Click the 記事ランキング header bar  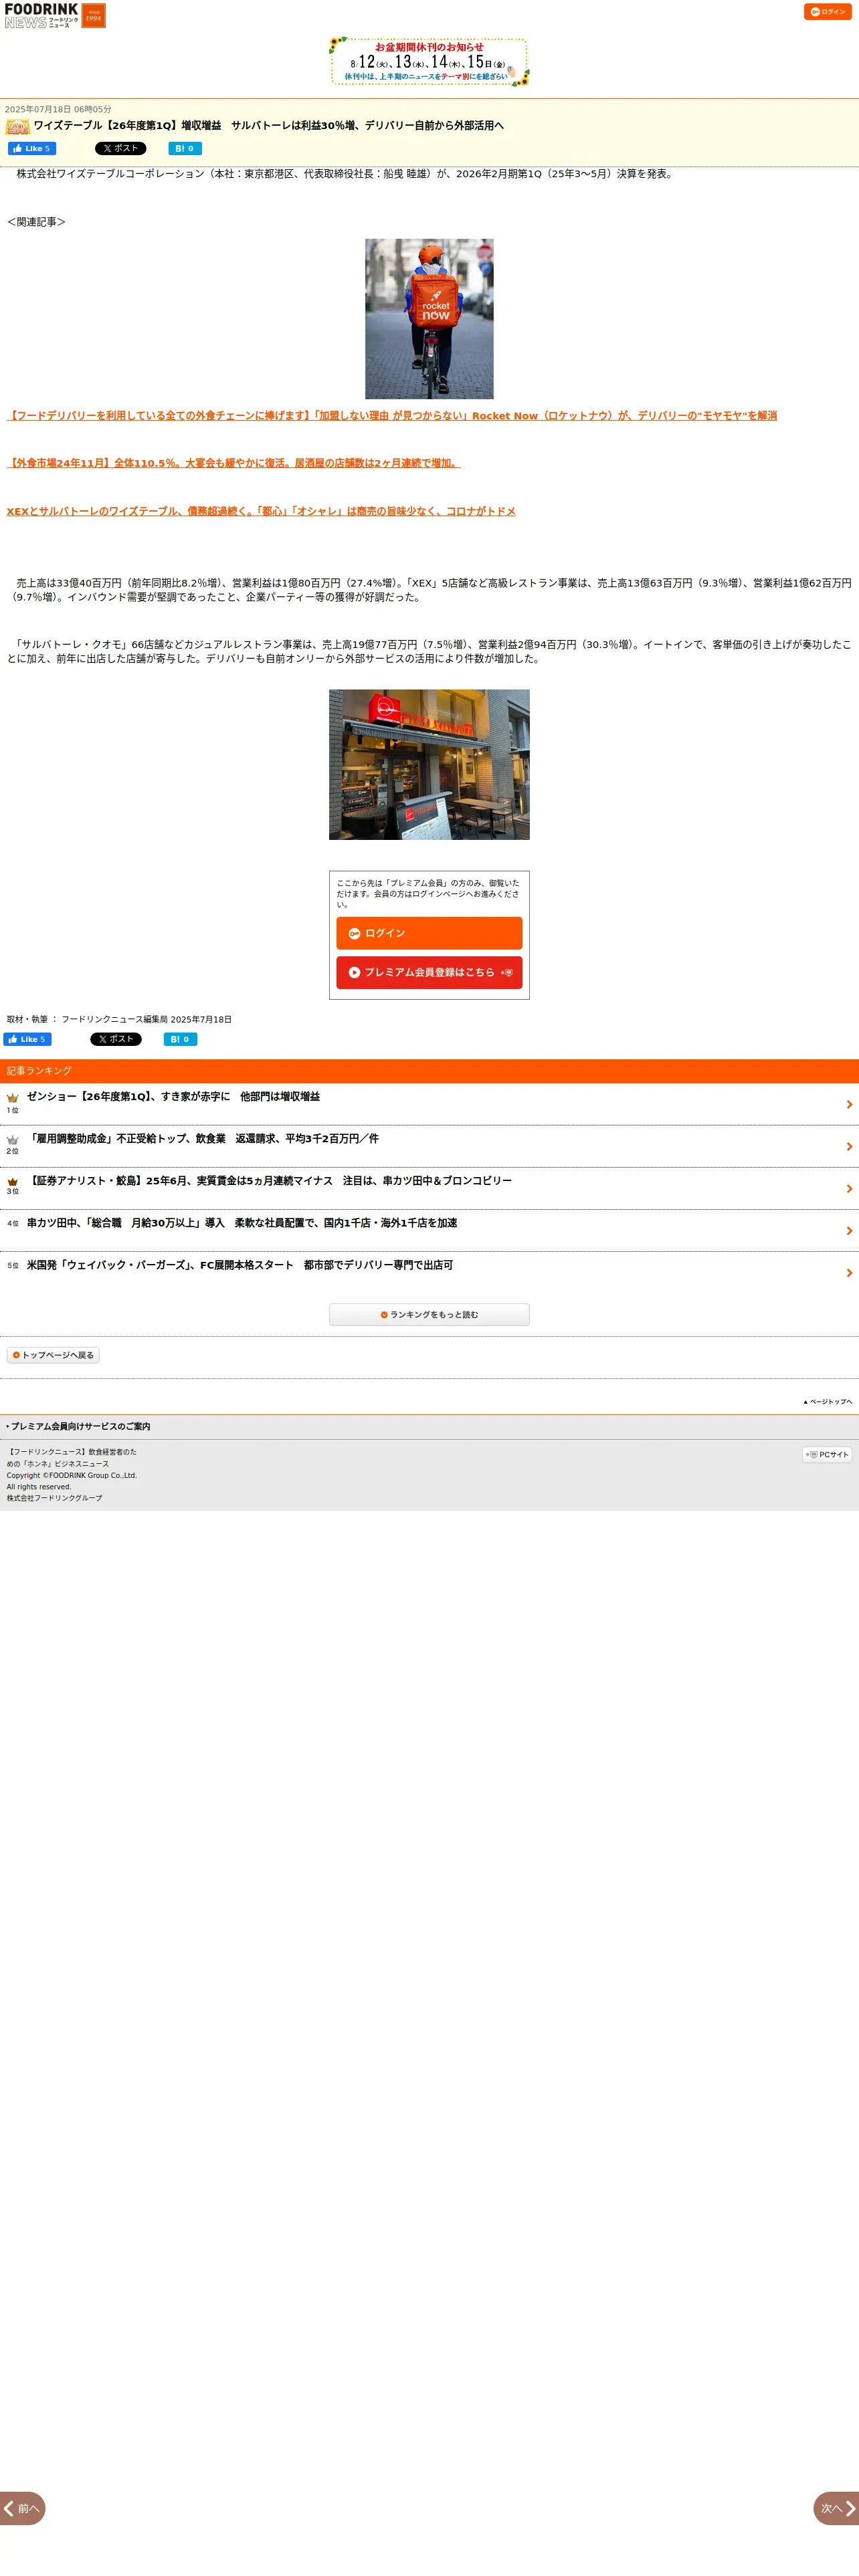point(429,1071)
